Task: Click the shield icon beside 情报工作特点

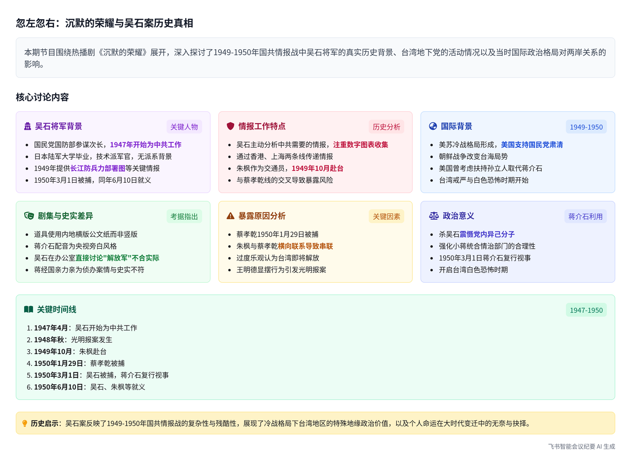Action: pos(230,127)
